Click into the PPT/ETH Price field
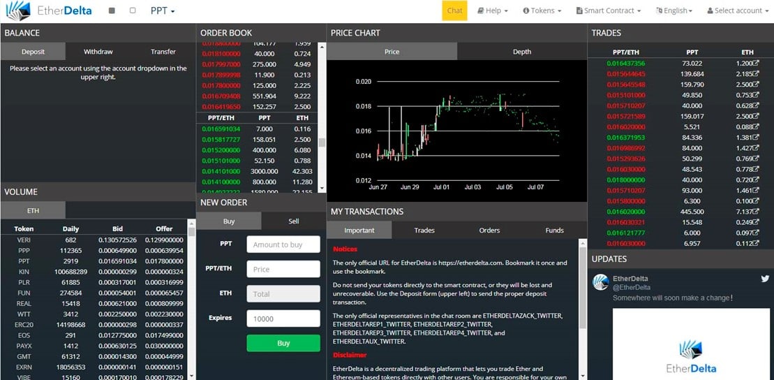Image resolution: width=774 pixels, height=380 pixels. point(283,269)
